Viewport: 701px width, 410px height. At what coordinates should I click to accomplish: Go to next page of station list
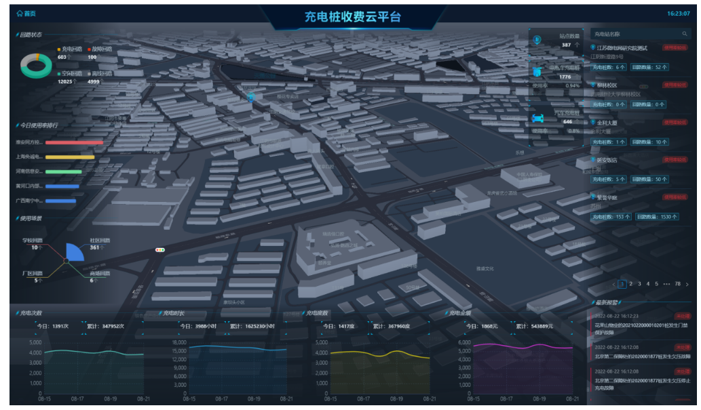click(x=687, y=285)
